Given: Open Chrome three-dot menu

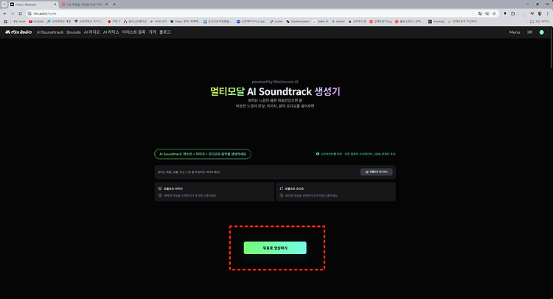Looking at the screenshot, I should click(548, 13).
